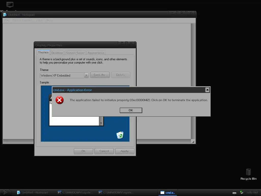Click Apply in Display Properties

125,151
